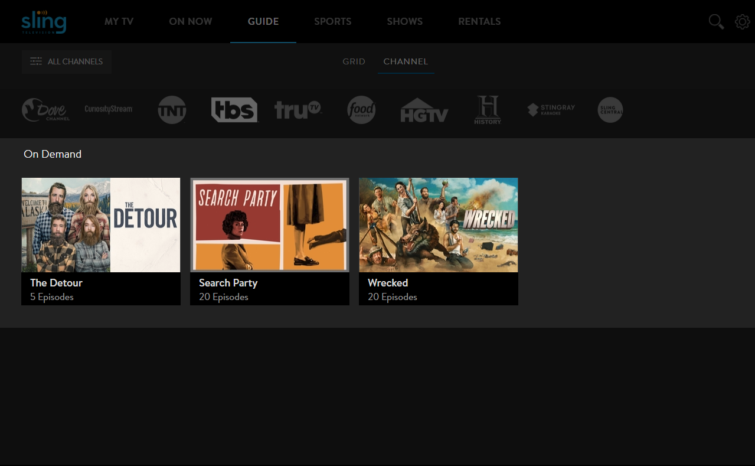
Task: Switch guide to Channel view
Action: pos(406,61)
